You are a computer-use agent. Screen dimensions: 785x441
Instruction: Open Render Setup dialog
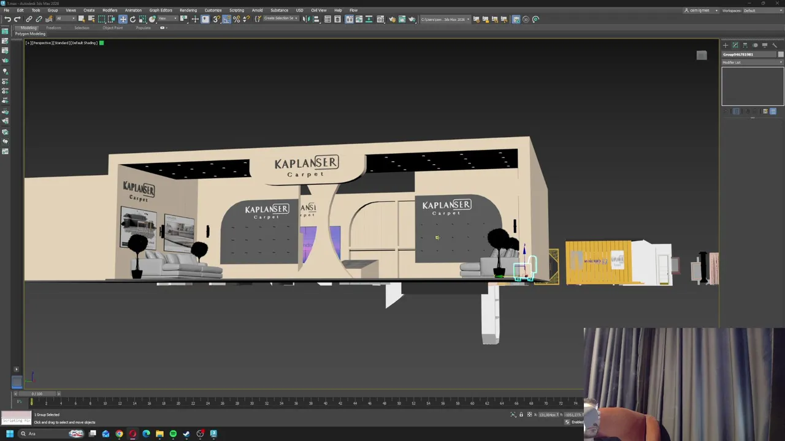pos(392,19)
